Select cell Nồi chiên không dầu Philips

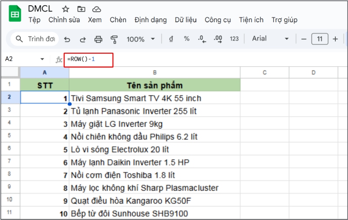[155, 136]
